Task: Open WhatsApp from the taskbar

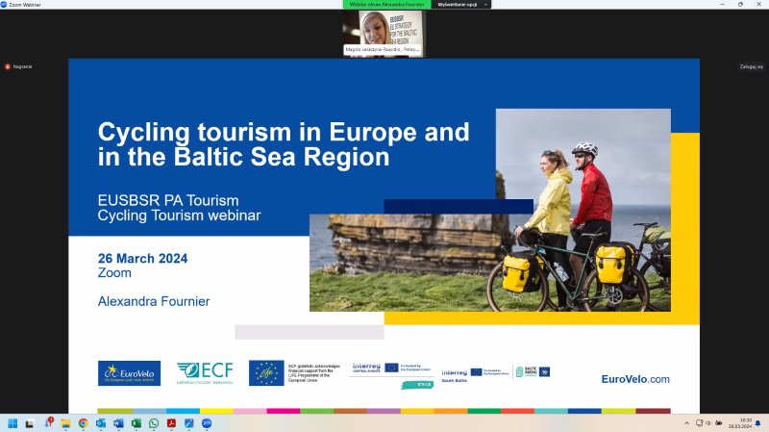Action: point(153,423)
